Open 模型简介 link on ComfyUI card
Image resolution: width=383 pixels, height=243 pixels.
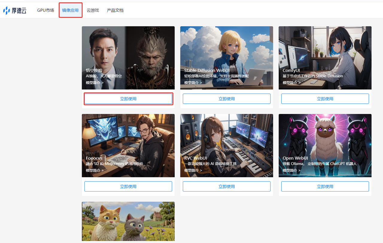coord(291,83)
